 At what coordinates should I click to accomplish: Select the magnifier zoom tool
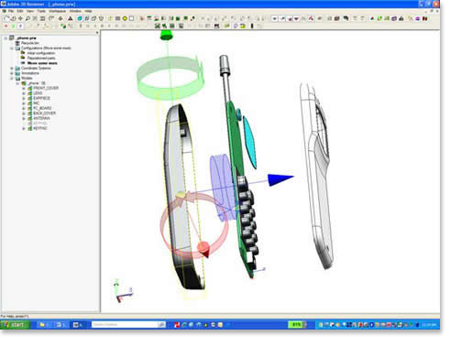tap(27, 18)
